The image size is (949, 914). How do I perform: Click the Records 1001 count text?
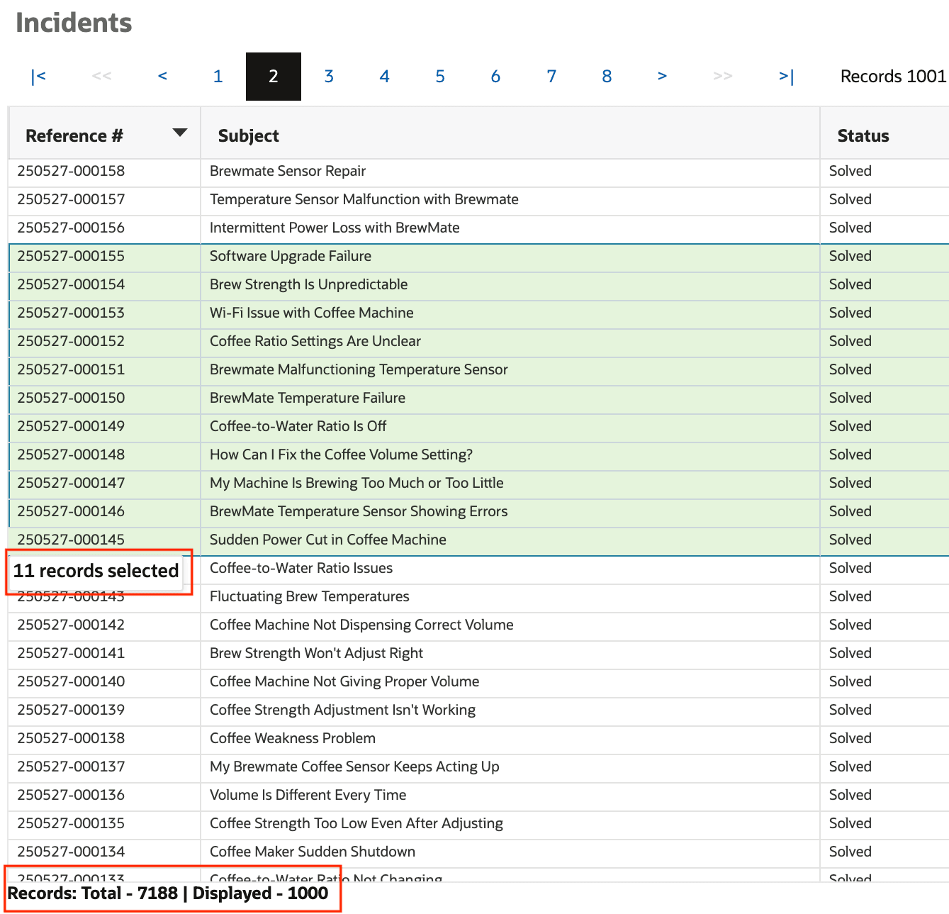[x=893, y=77]
